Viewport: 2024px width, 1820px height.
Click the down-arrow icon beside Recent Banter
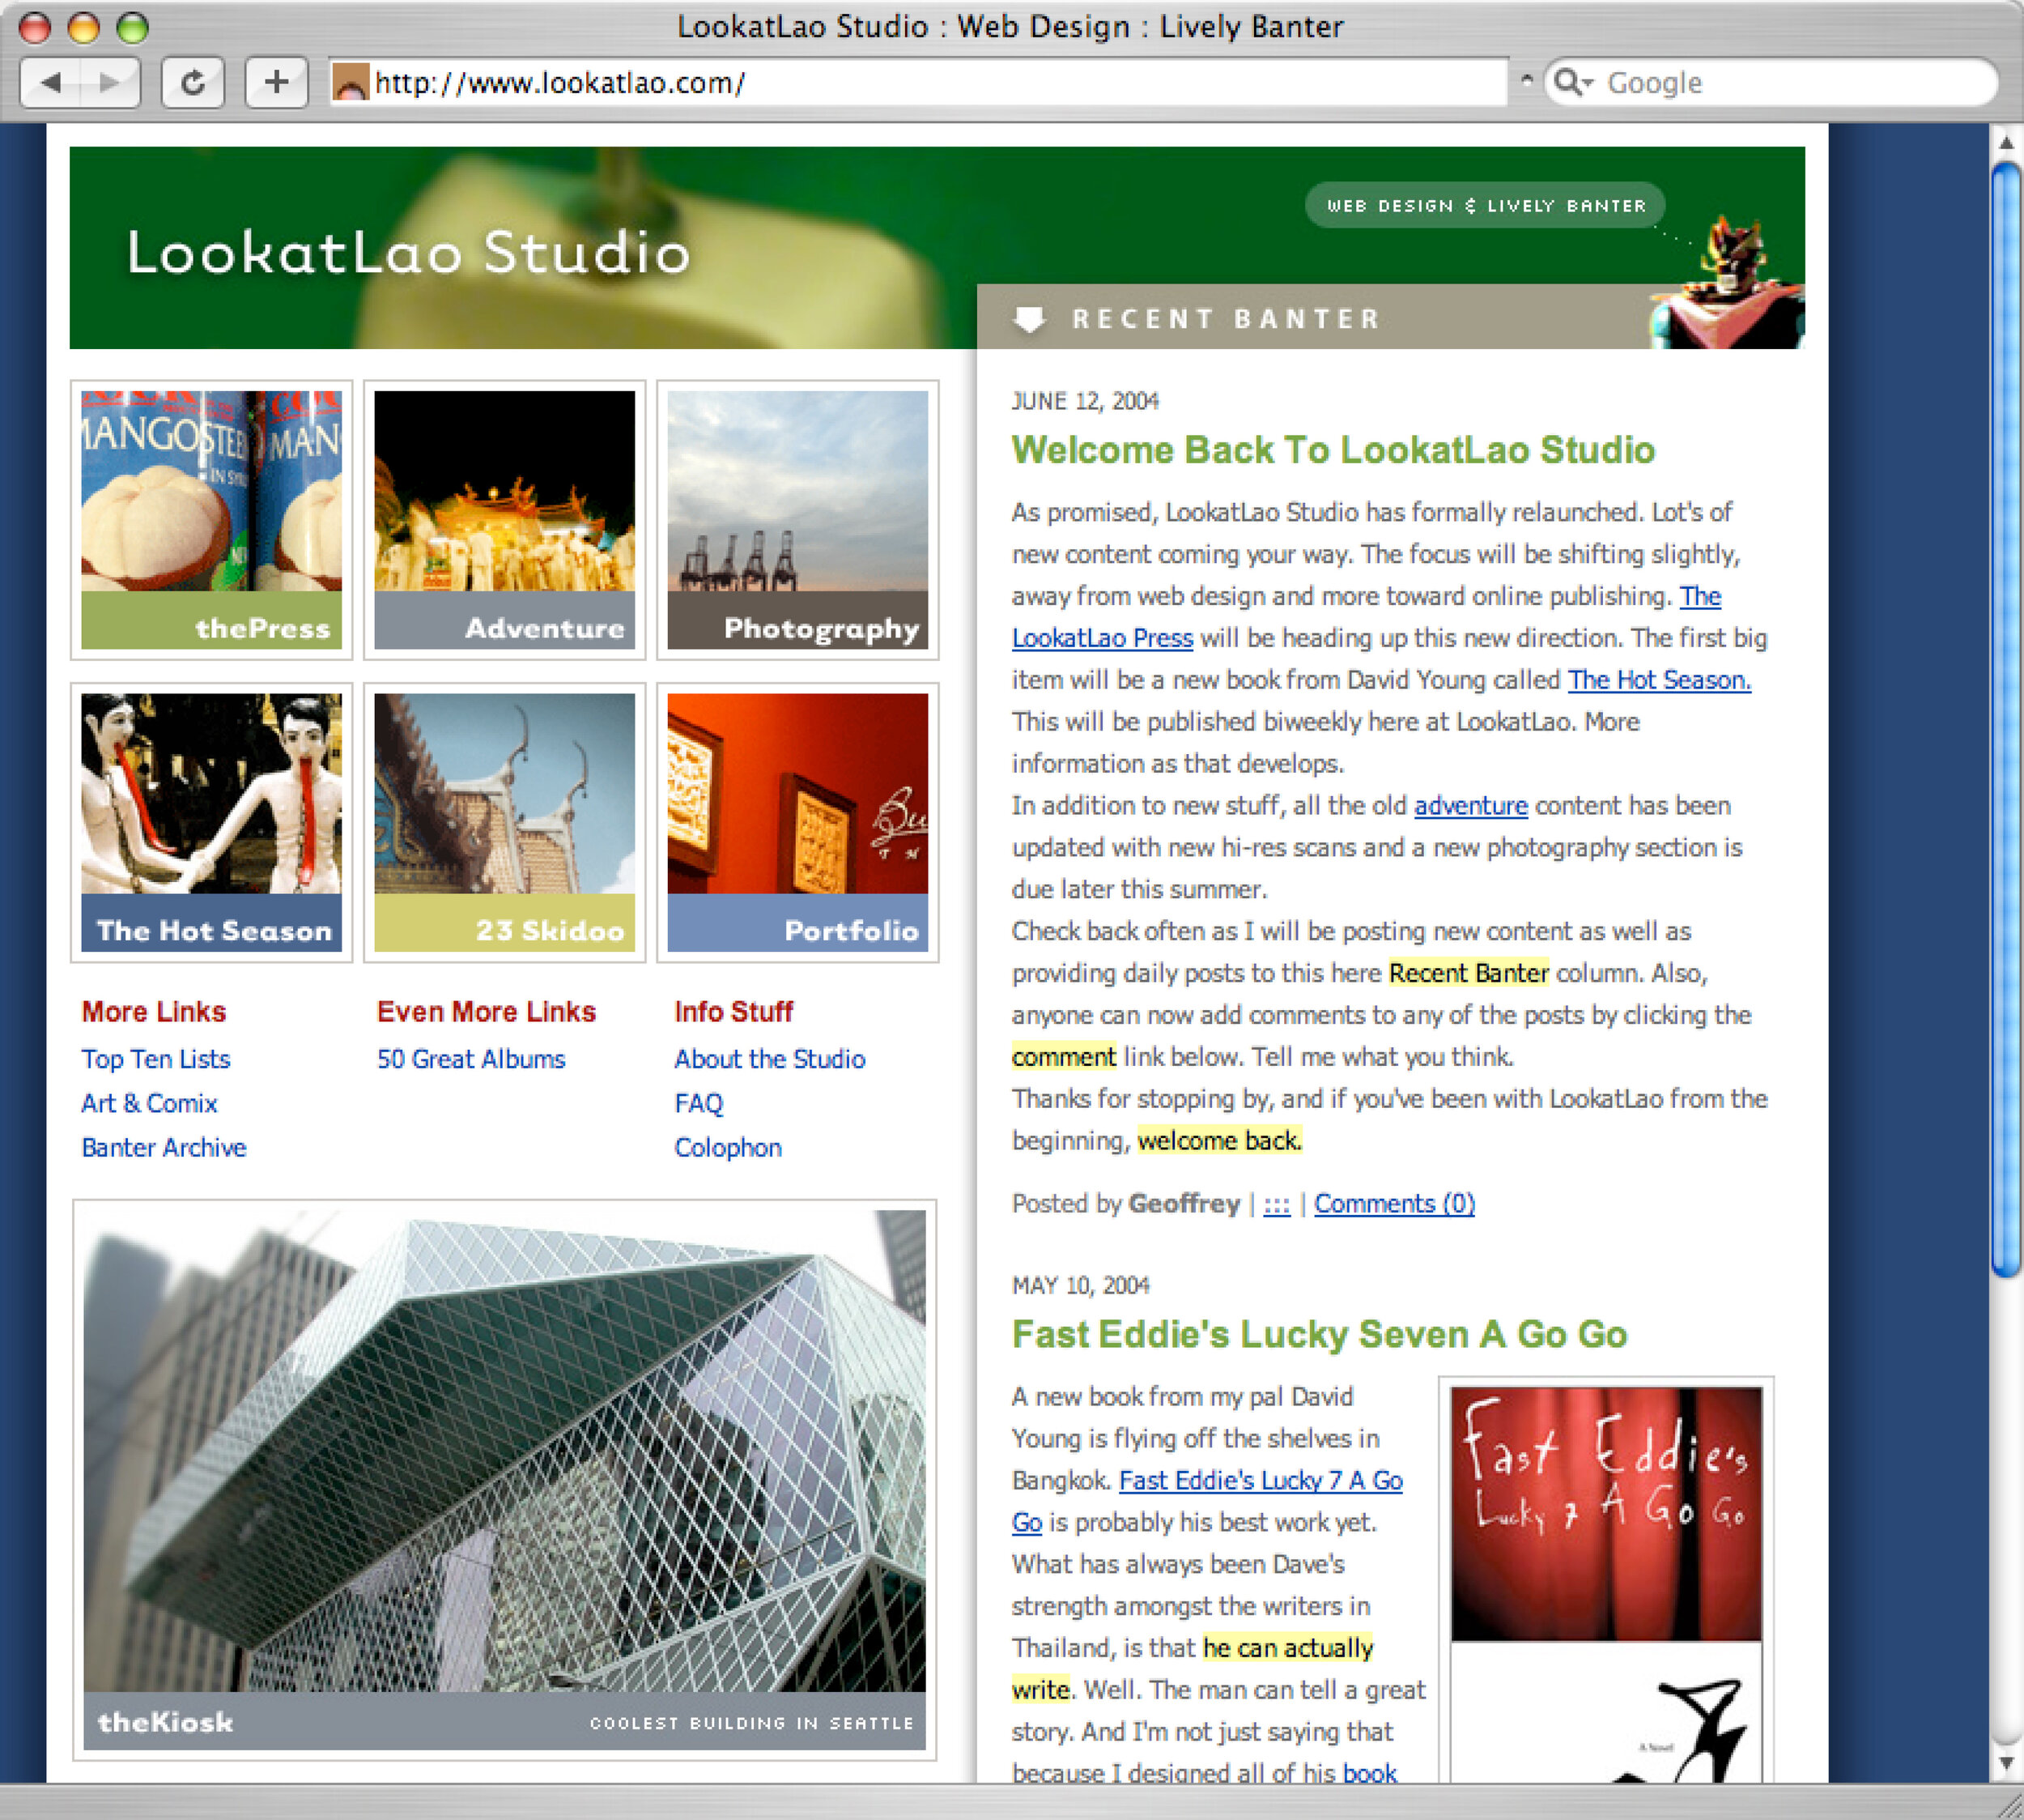coord(1028,319)
